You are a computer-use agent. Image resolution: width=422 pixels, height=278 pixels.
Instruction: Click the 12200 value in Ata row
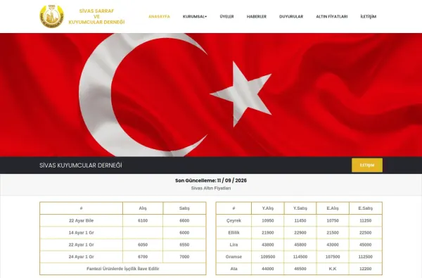point(366,269)
